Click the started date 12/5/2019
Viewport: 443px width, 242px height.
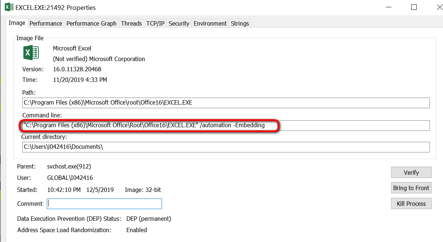pyautogui.click(x=100, y=190)
